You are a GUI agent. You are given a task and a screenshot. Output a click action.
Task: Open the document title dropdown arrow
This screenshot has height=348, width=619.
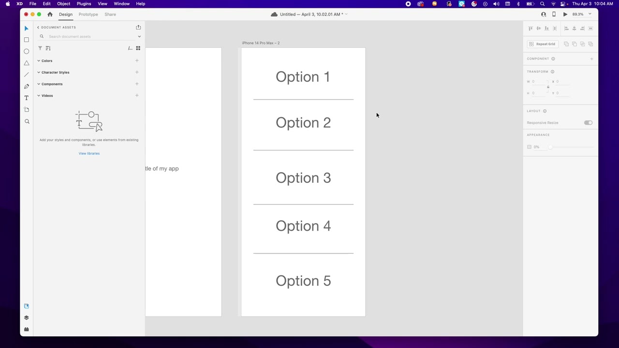(x=346, y=14)
